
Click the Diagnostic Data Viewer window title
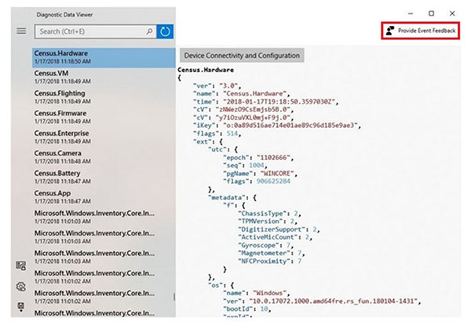[64, 14]
